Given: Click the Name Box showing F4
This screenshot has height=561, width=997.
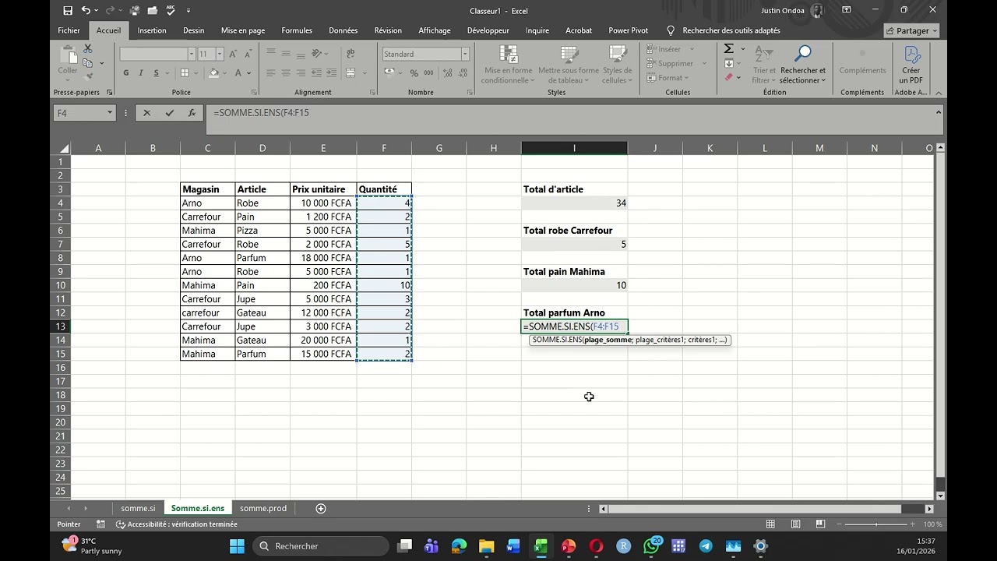Looking at the screenshot, I should point(78,113).
